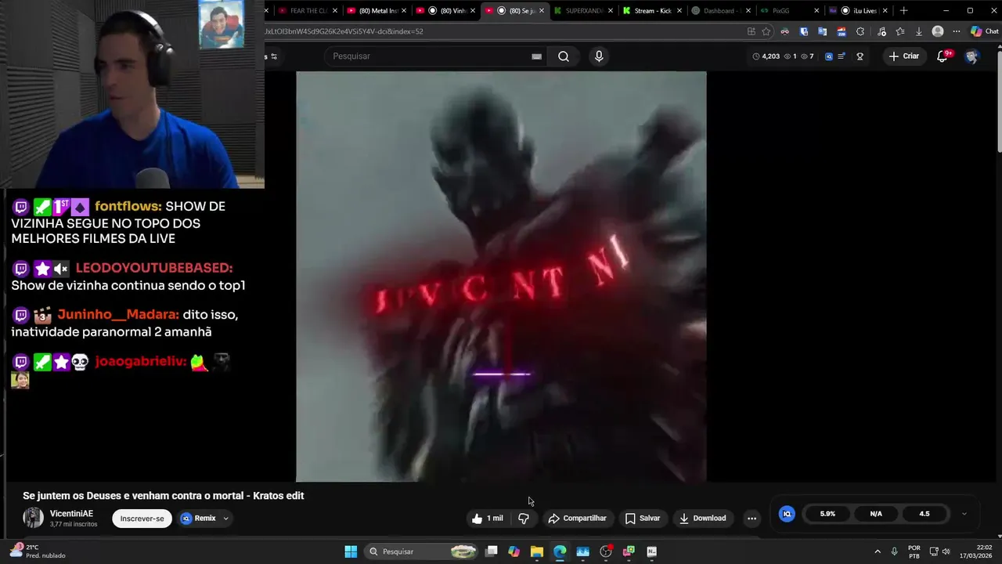Expand the vidIQ stats panel chevron
Screen dimensions: 1002x564
964,514
